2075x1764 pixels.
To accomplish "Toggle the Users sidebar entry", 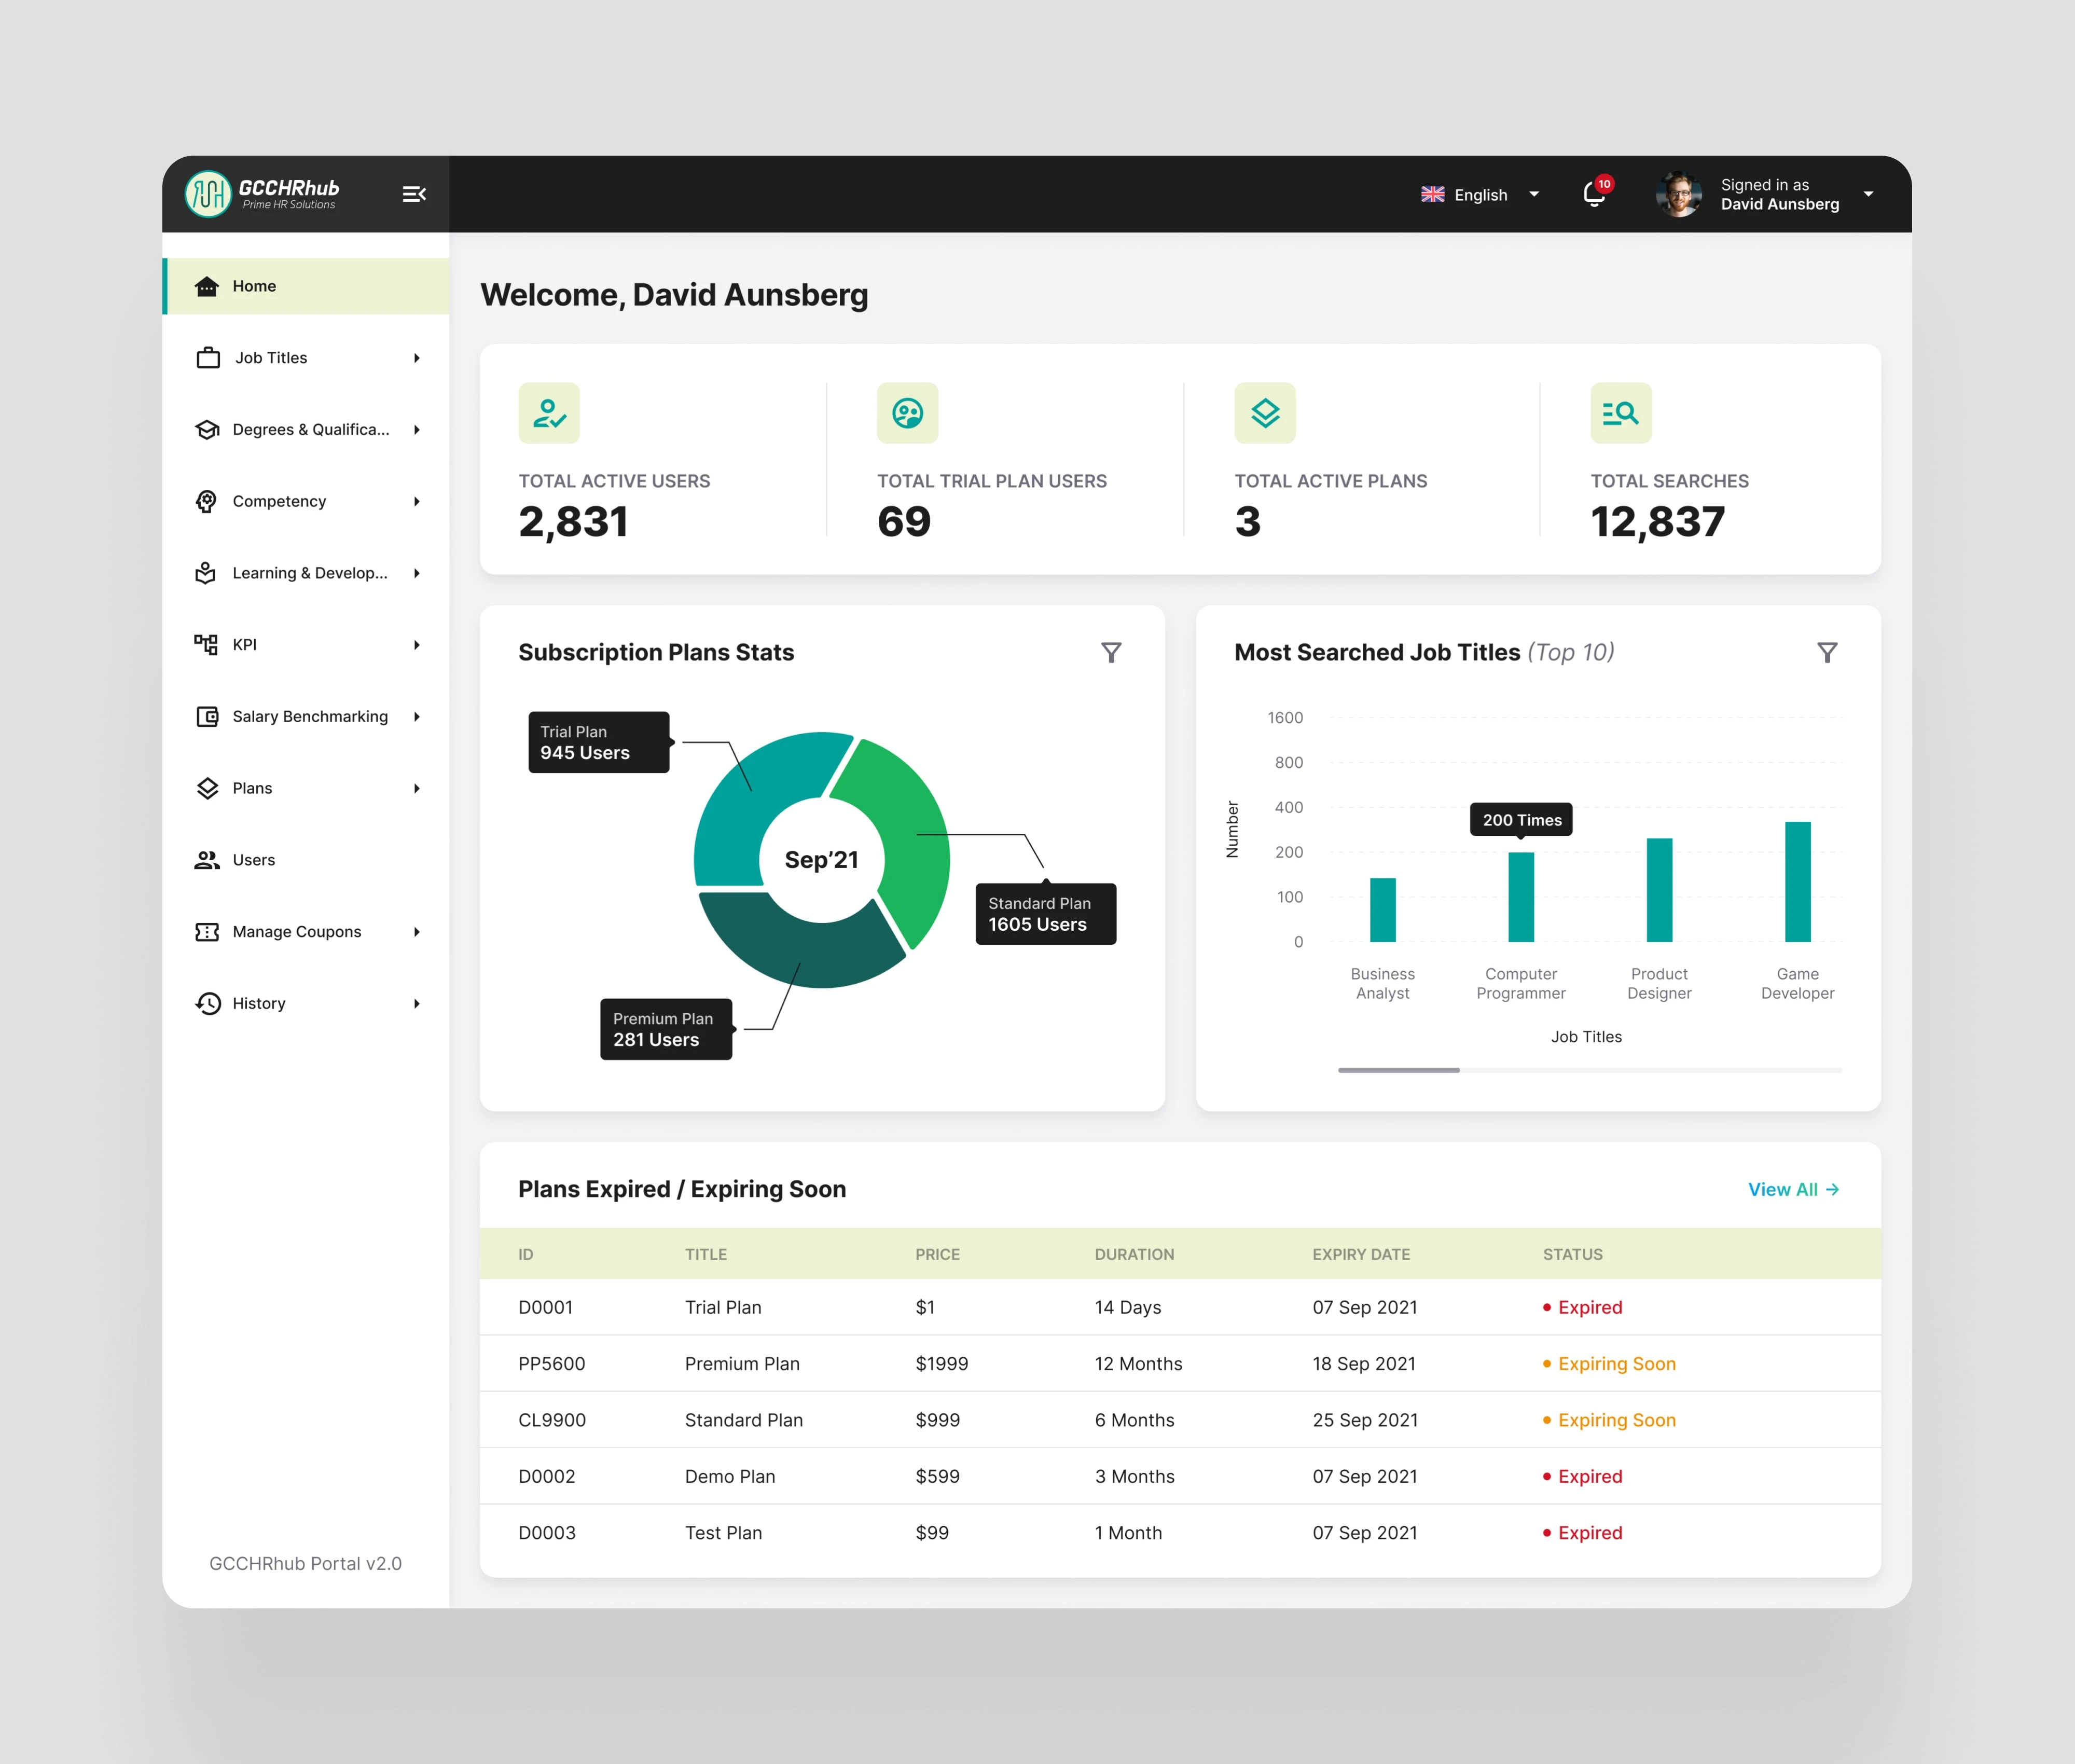I will click(253, 859).
